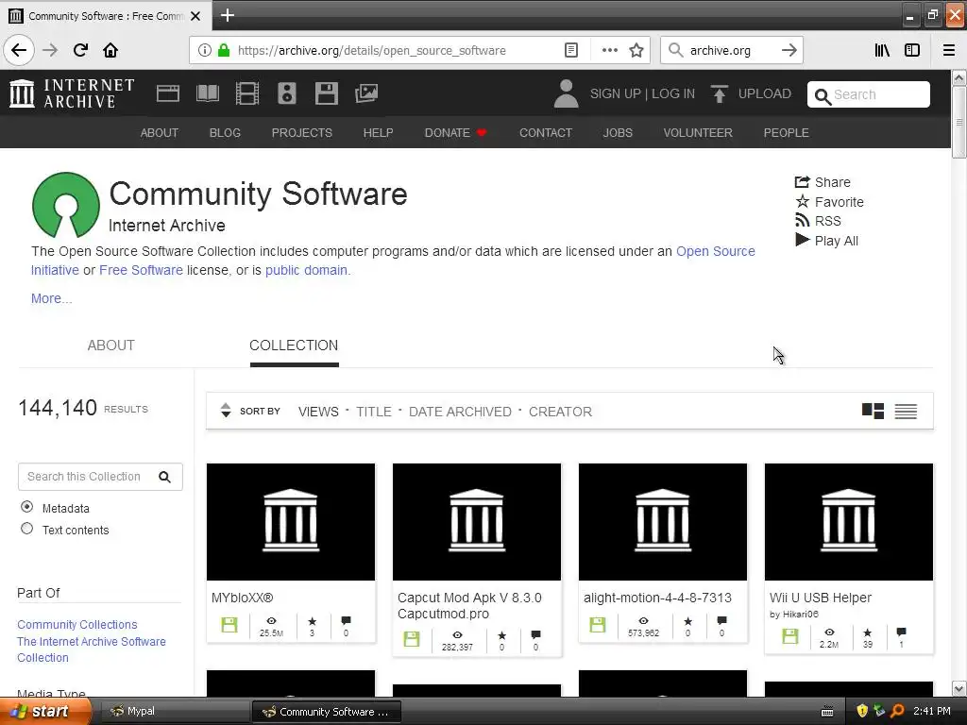Open the DONATE menu item
967x725 pixels.
tap(455, 132)
